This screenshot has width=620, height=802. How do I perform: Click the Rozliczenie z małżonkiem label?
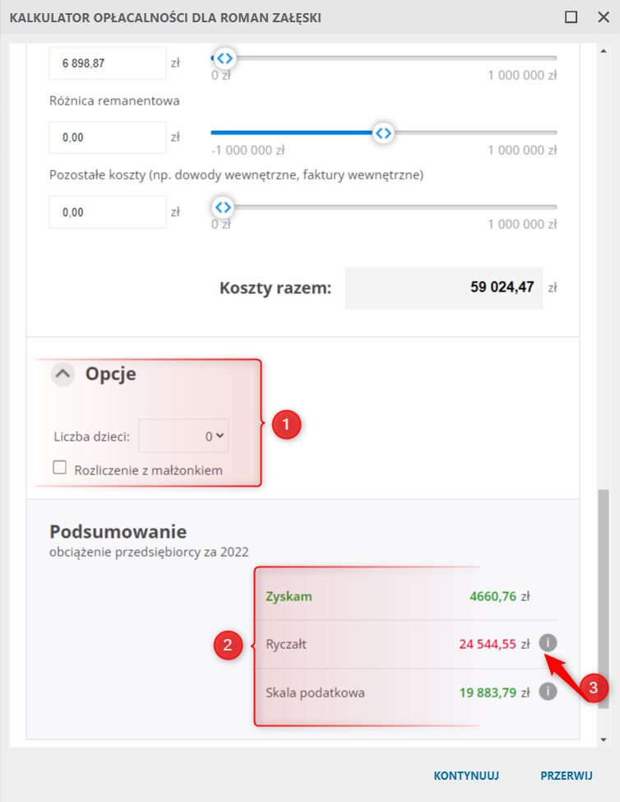[x=148, y=470]
